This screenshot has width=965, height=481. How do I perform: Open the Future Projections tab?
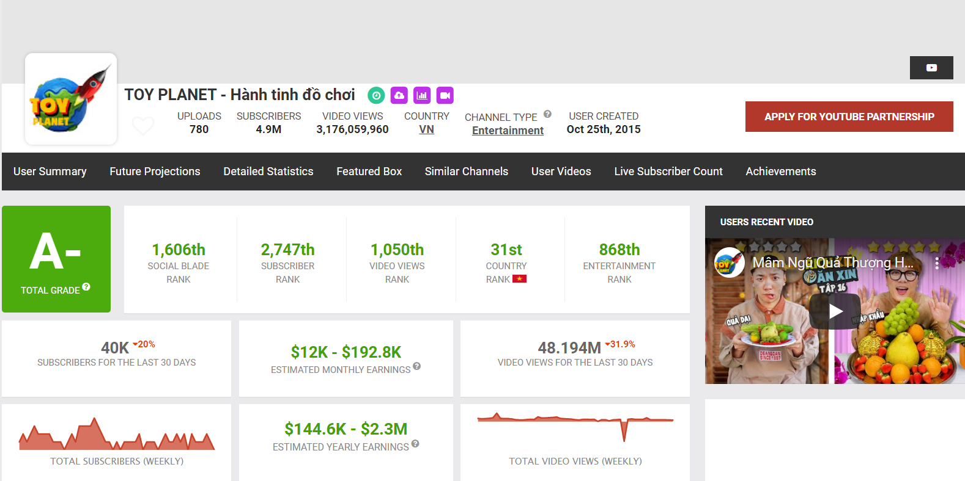(x=155, y=172)
